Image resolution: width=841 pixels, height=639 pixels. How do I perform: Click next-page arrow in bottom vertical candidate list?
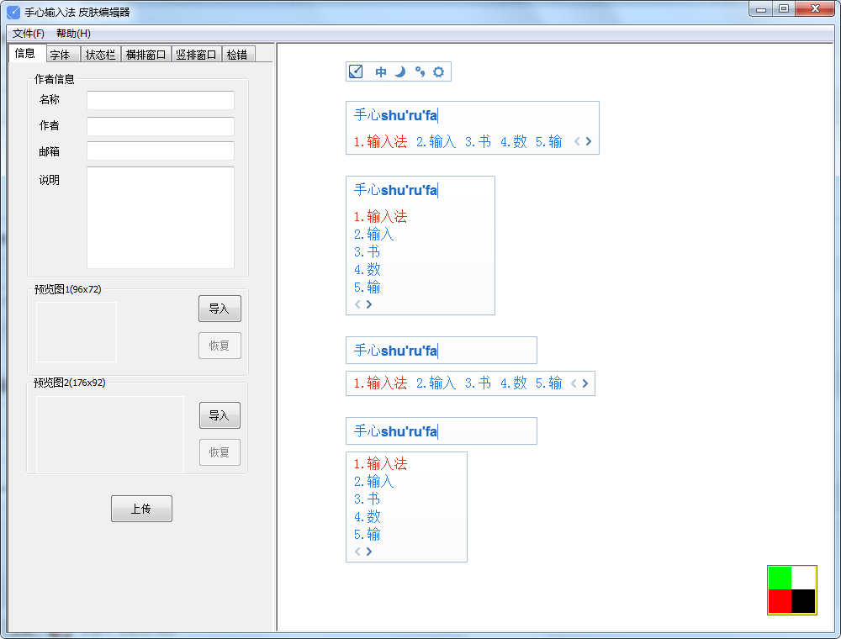pyautogui.click(x=369, y=552)
